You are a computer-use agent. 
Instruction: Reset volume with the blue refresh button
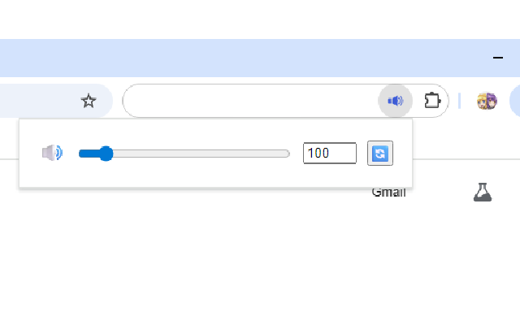[x=380, y=153]
